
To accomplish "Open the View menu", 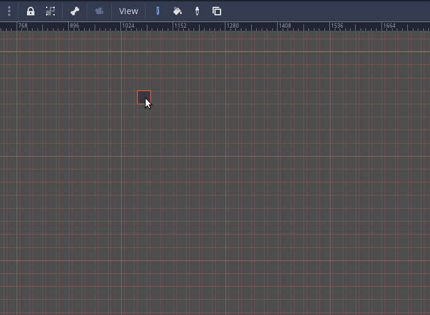I will (x=128, y=11).
